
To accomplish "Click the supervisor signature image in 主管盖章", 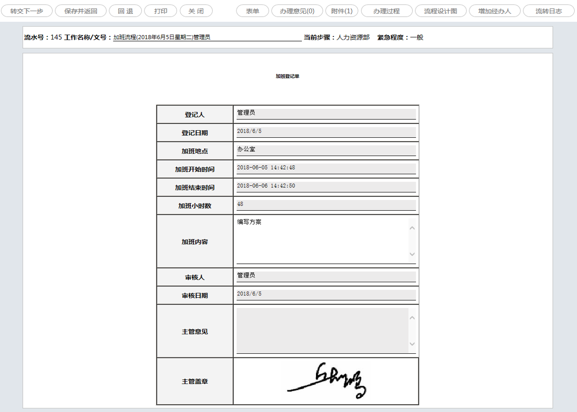I will tap(326, 380).
